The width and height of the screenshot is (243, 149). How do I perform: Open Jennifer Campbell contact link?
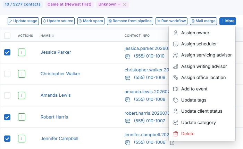[x=59, y=139]
